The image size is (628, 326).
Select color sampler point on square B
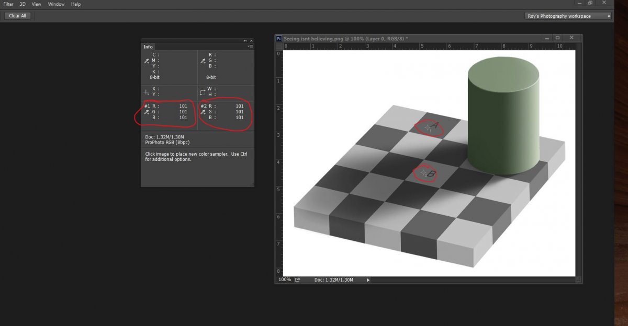[x=423, y=173]
